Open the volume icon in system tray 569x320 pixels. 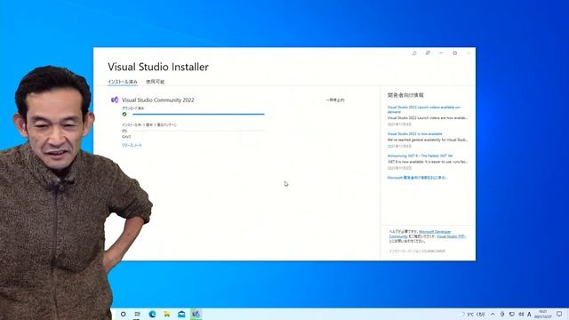pos(521,314)
